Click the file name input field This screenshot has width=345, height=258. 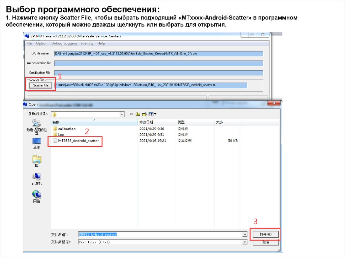point(160,234)
